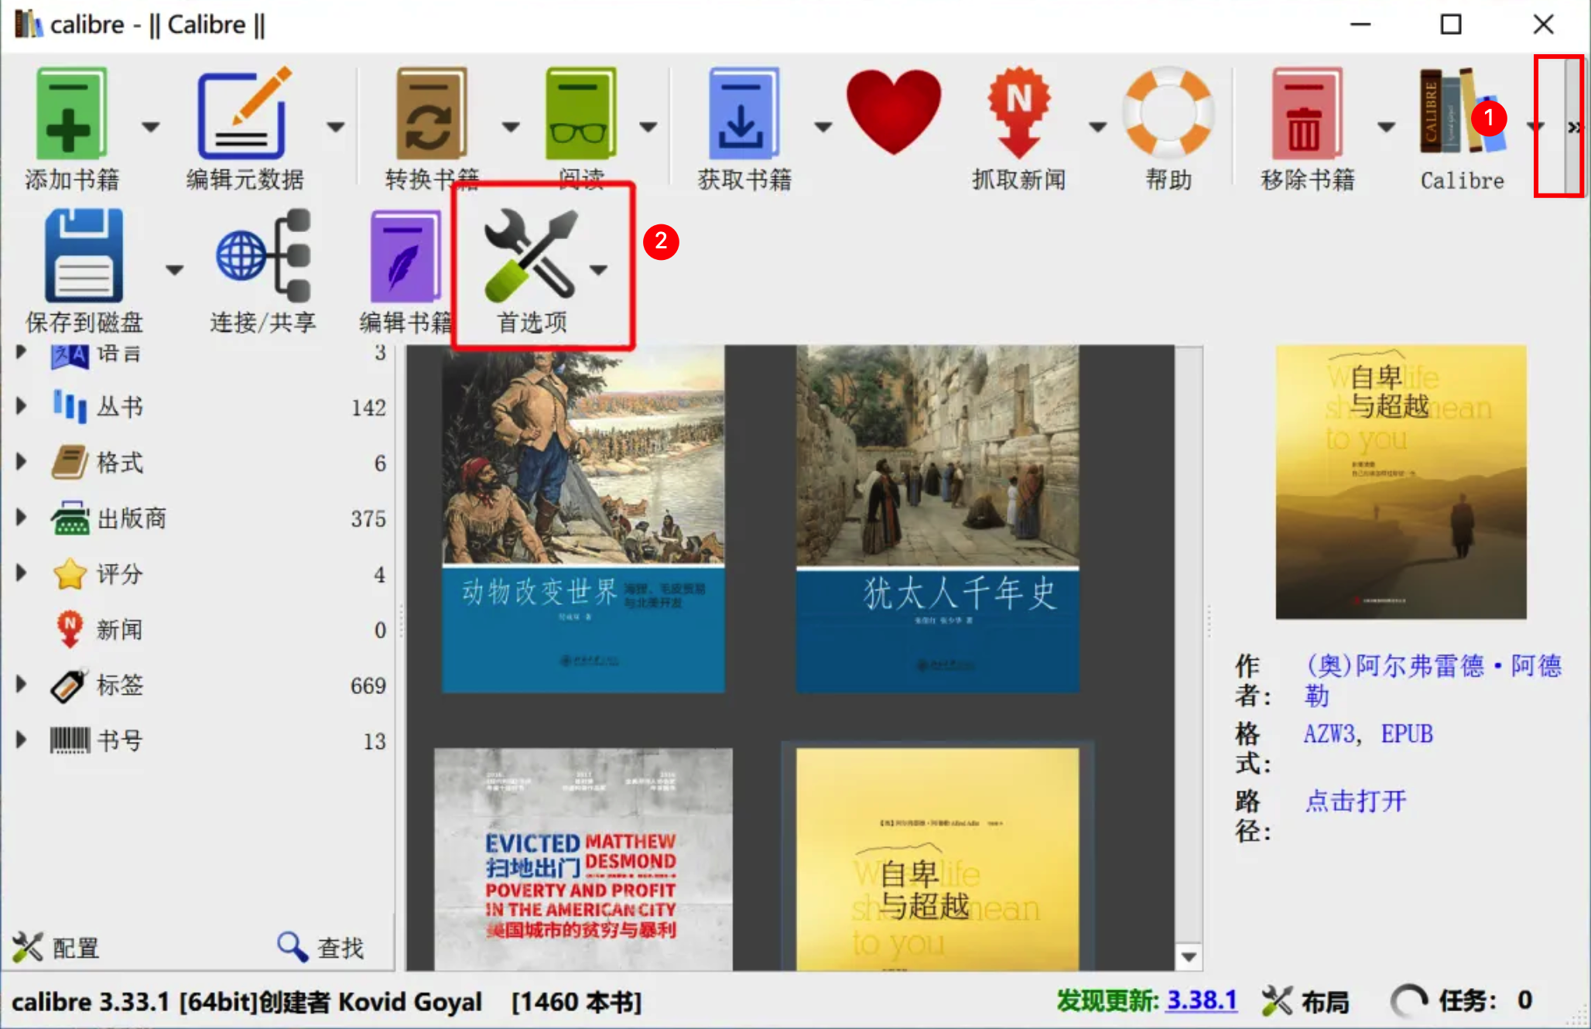Open the Preferences wrench icon
The height and width of the screenshot is (1029, 1591).
531,255
